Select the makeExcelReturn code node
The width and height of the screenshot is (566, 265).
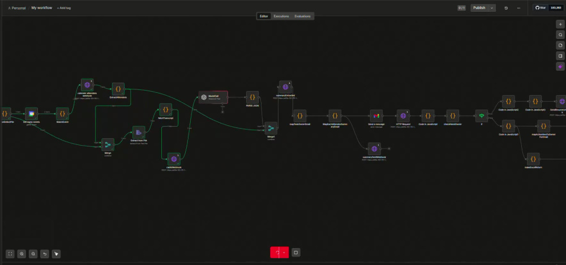[533, 159]
